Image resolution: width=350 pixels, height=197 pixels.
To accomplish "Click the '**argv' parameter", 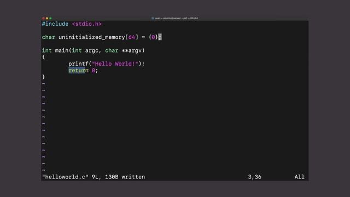I will click(131, 51).
